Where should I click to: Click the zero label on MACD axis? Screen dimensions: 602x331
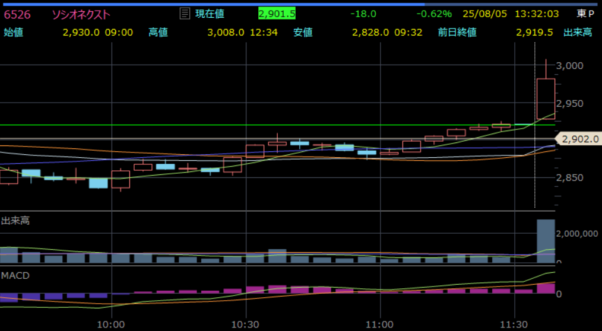[559, 294]
